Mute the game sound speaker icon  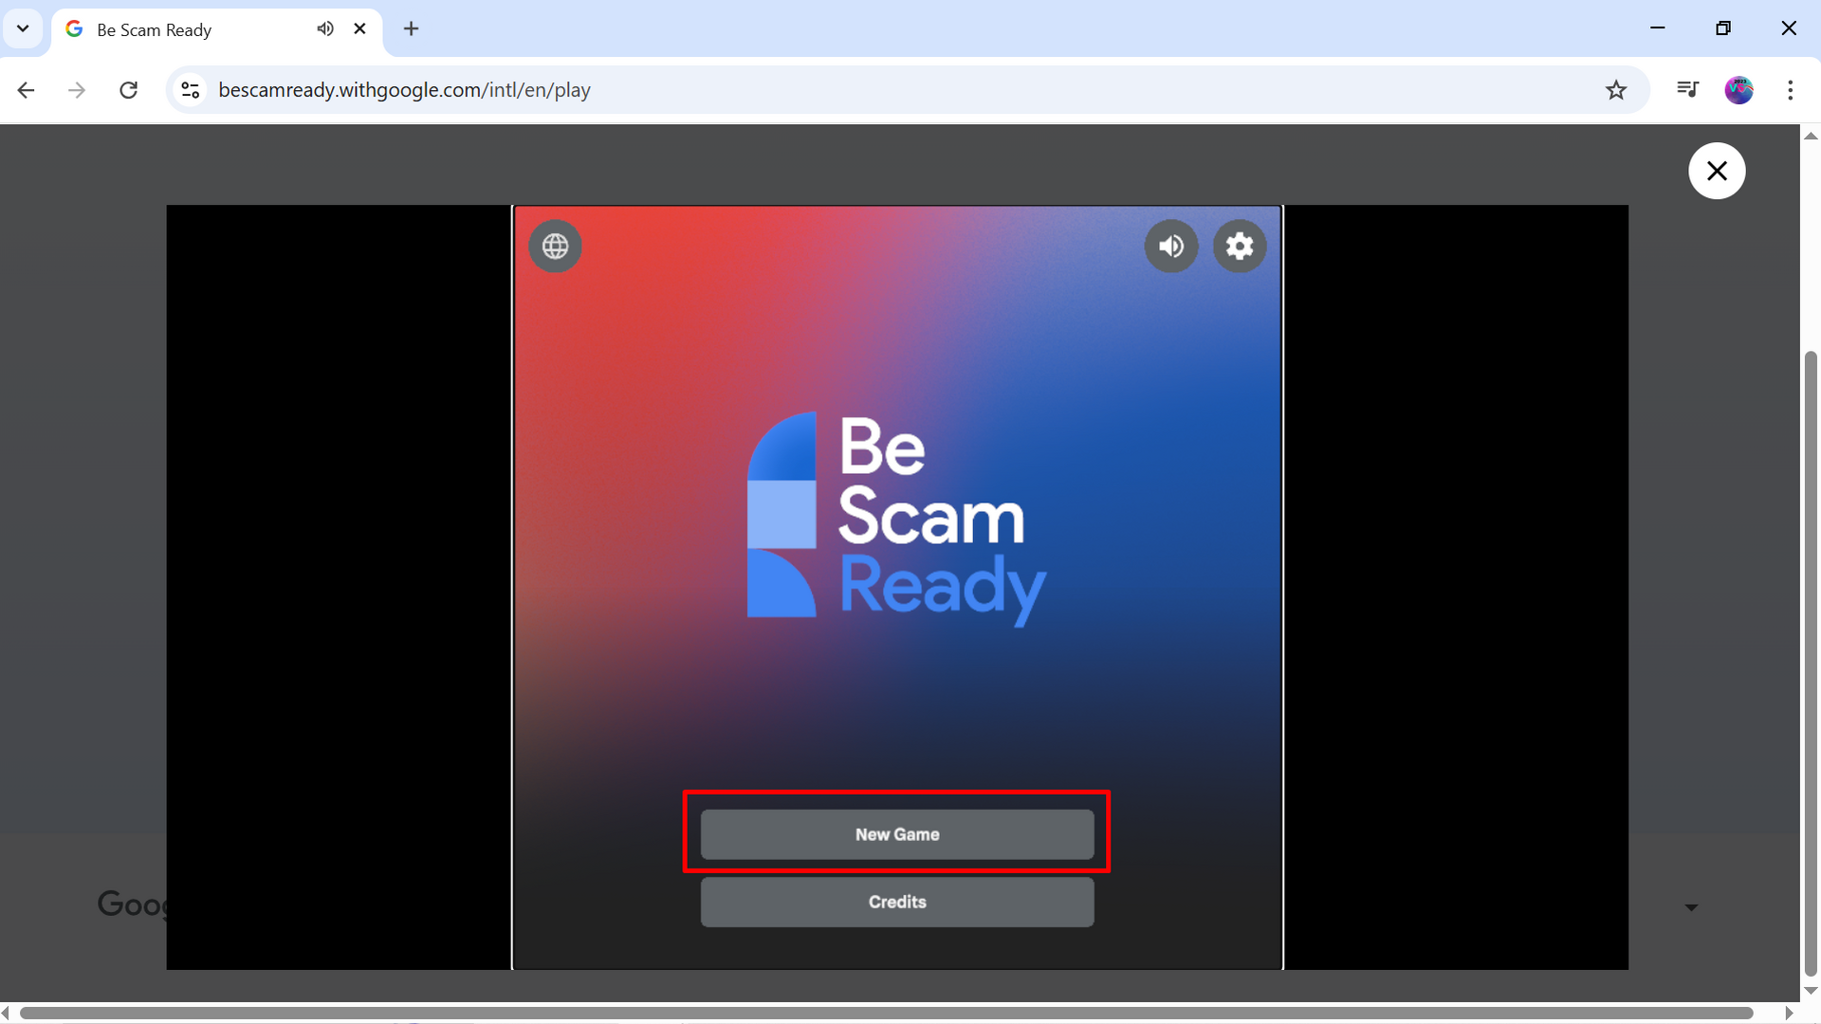[1171, 247]
